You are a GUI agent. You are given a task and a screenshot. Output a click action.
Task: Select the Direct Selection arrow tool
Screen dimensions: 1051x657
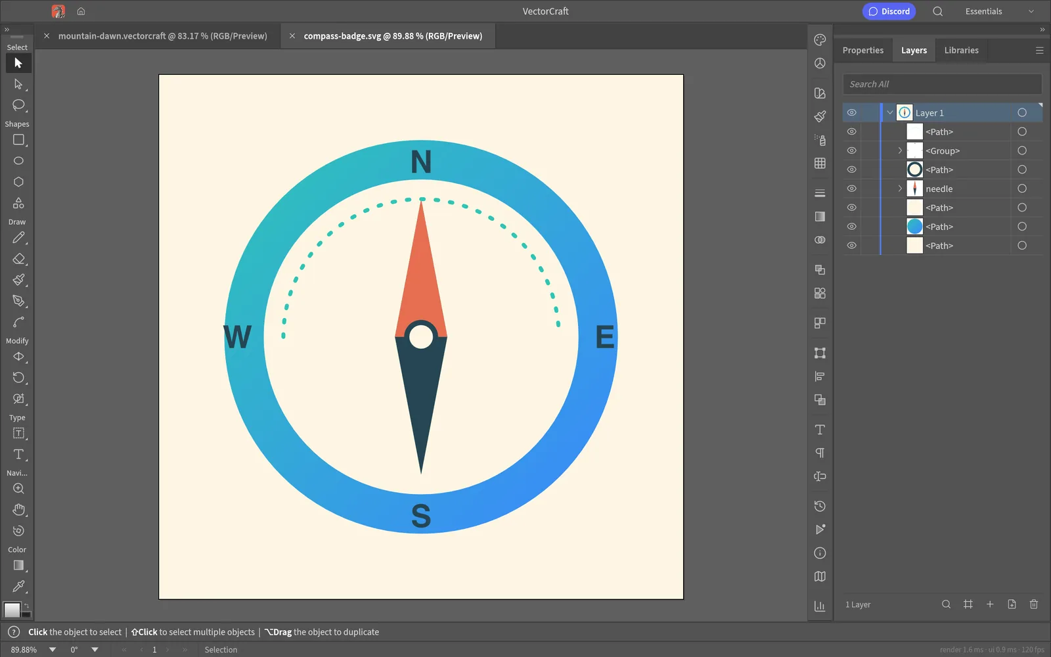18,84
